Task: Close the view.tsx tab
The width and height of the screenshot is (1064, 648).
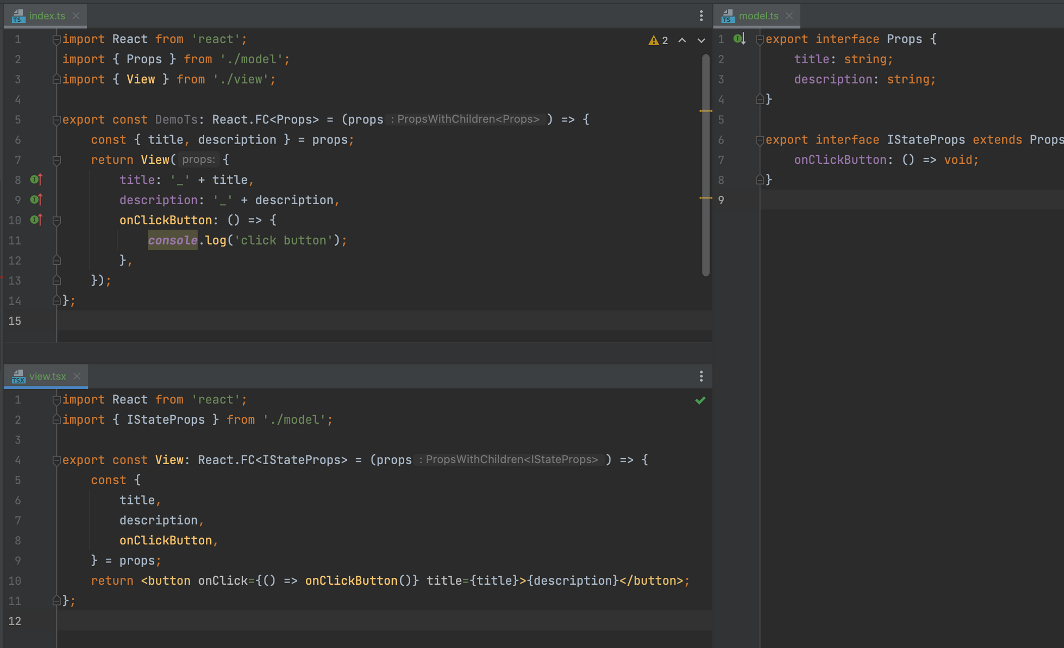Action: pyautogui.click(x=77, y=376)
